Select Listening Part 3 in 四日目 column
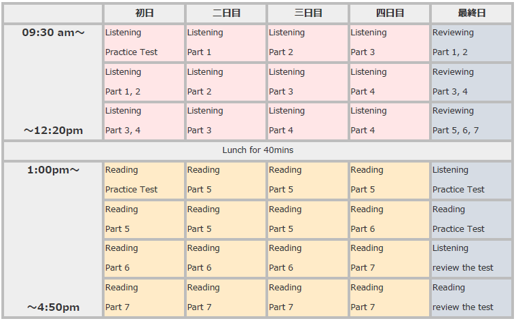Viewport: 516px width, 321px height. (x=389, y=43)
